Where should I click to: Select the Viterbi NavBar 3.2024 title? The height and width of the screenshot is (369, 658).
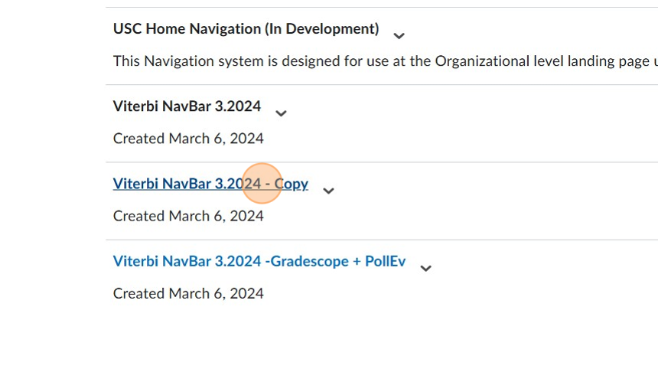click(187, 106)
